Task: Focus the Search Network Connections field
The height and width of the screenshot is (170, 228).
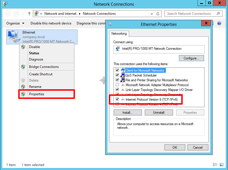Action: [194, 14]
